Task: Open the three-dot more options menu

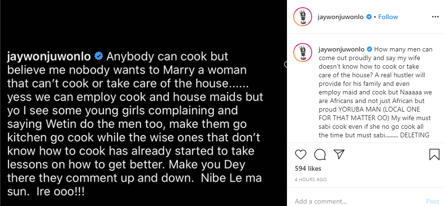Action: click(x=435, y=17)
